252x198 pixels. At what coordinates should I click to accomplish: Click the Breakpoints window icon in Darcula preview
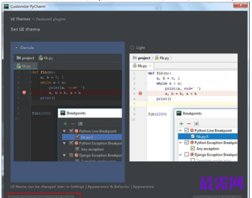[63, 113]
